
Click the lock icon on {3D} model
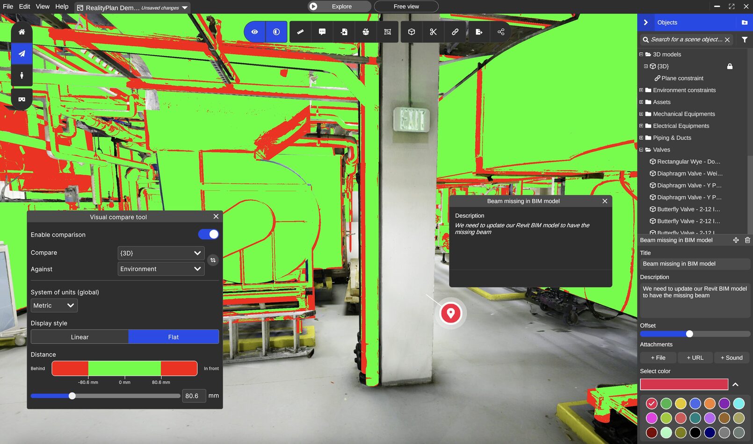pyautogui.click(x=730, y=66)
